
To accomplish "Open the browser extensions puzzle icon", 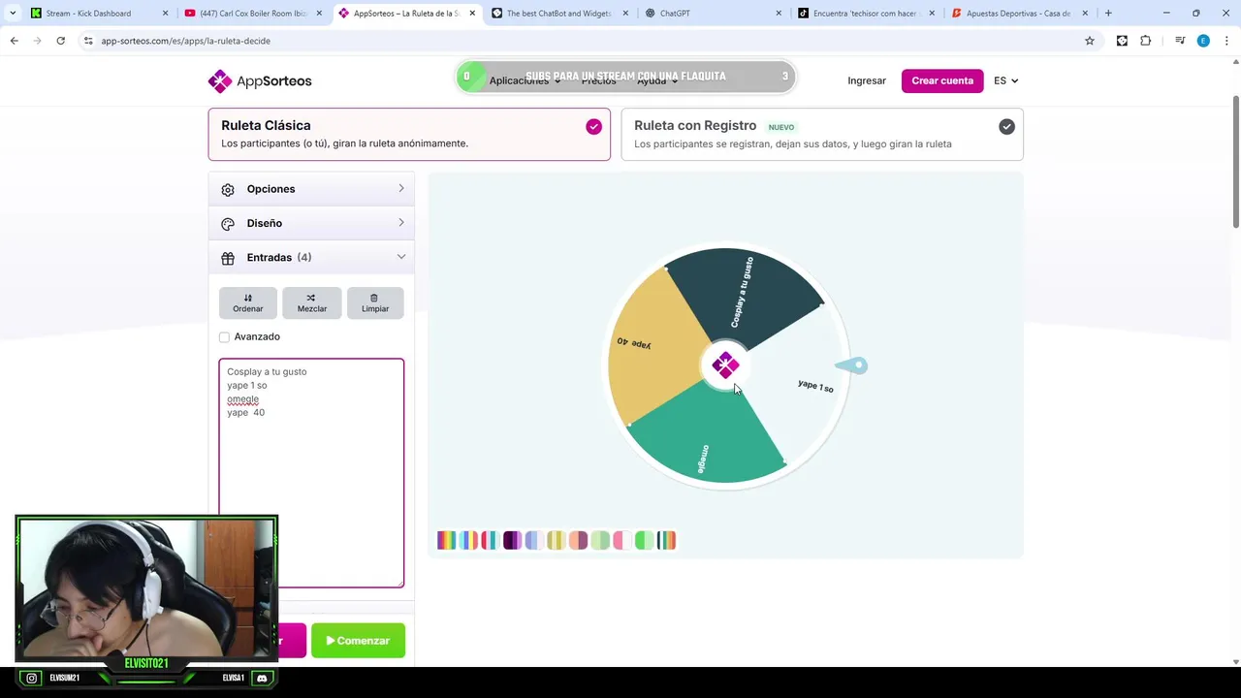I will 1146,41.
